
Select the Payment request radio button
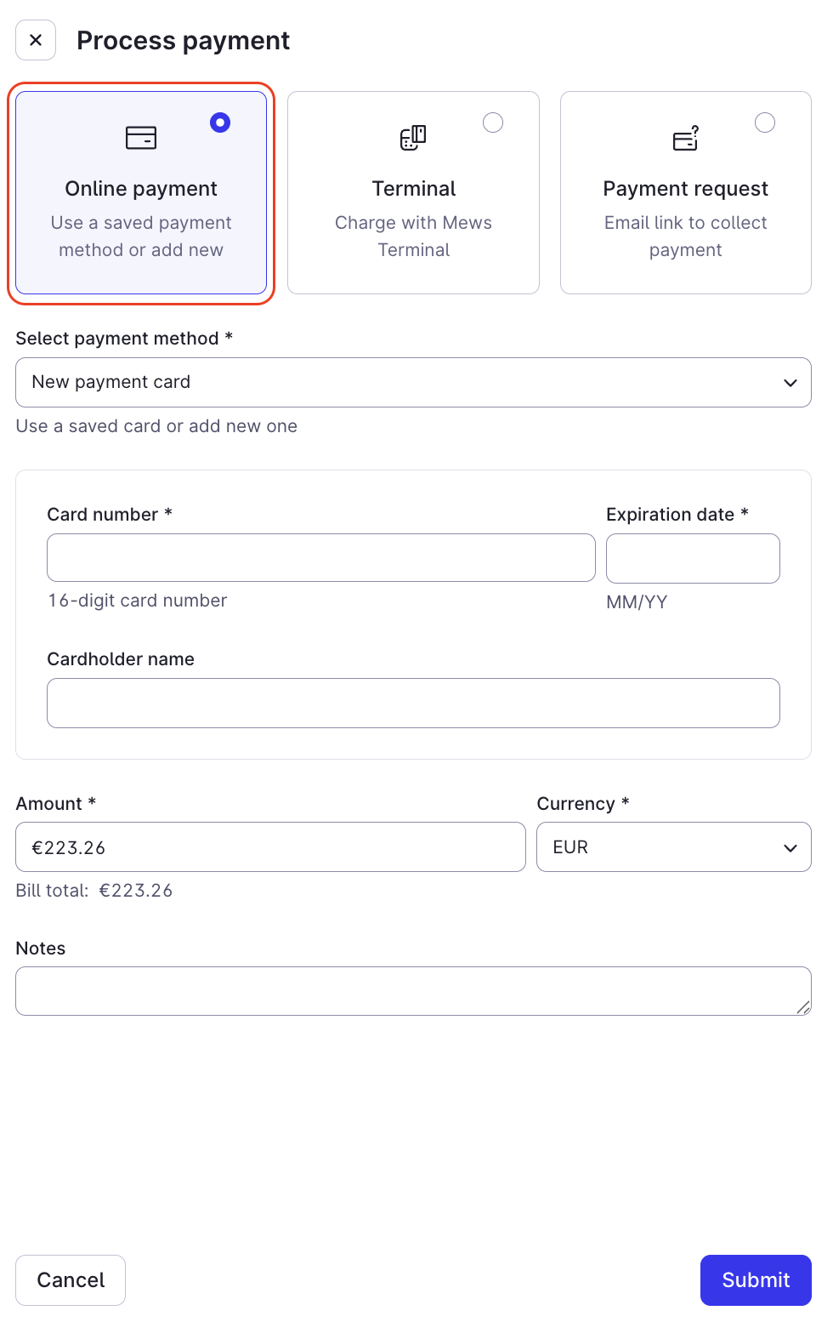pos(765,123)
